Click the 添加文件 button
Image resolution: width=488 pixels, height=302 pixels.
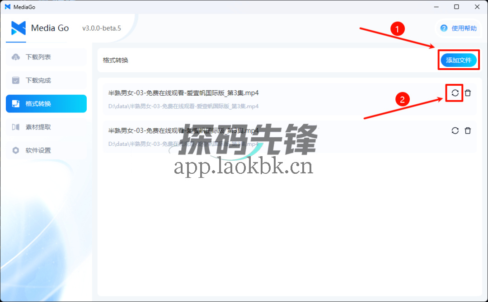click(459, 60)
